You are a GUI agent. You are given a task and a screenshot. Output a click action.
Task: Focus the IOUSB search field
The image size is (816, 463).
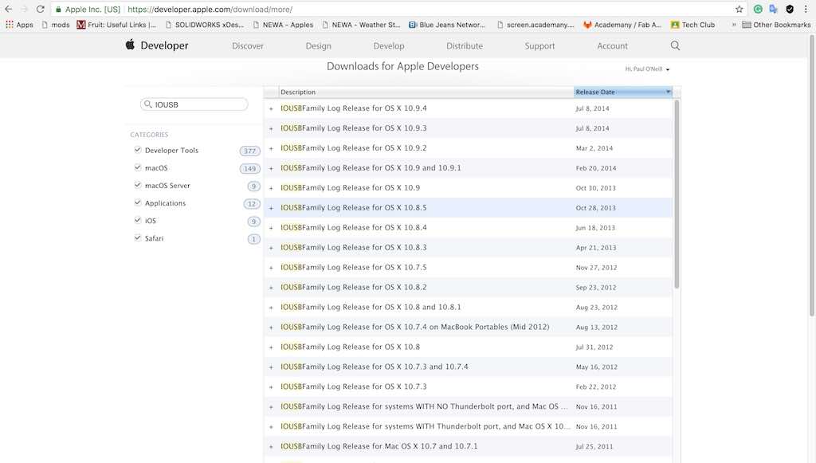pos(194,104)
